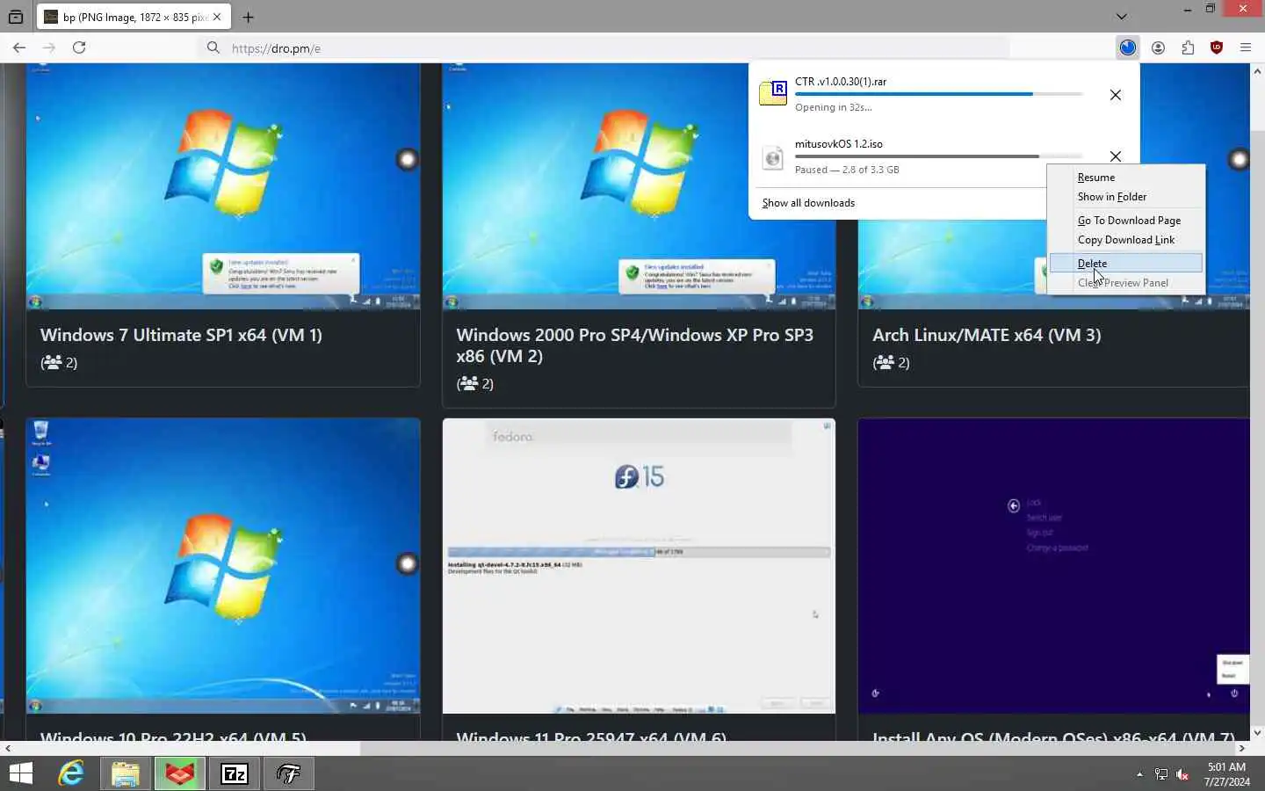Viewport: 1265px width, 791px height.
Task: Open the list all tabs chevron
Action: click(x=1122, y=17)
